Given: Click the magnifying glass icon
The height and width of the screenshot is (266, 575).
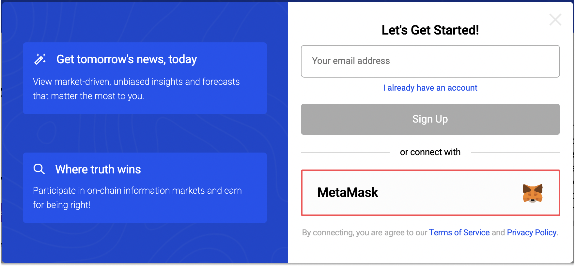Looking at the screenshot, I should point(39,169).
